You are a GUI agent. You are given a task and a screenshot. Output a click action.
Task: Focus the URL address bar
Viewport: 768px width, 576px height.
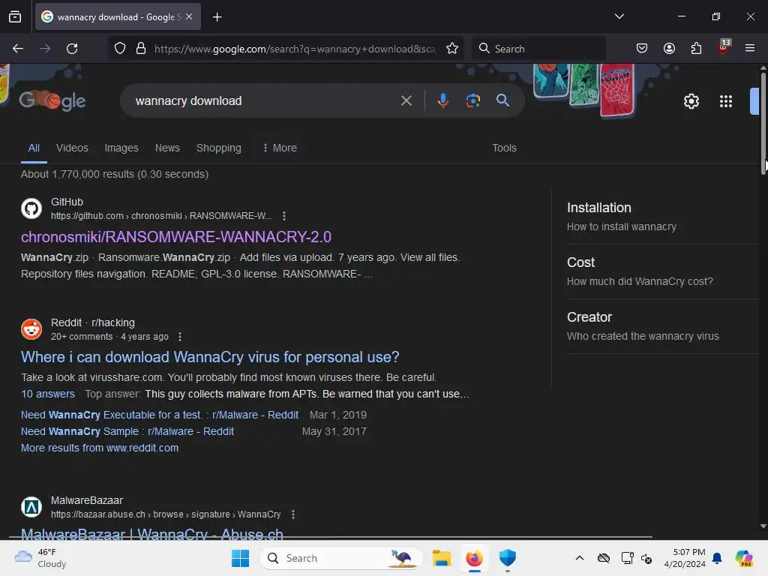(294, 49)
